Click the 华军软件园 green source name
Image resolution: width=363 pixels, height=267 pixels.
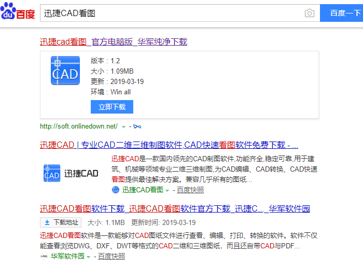[x=67, y=256]
